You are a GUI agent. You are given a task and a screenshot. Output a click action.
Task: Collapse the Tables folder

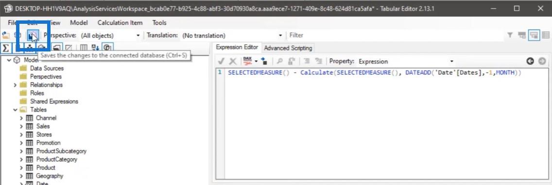pyautogui.click(x=15, y=110)
